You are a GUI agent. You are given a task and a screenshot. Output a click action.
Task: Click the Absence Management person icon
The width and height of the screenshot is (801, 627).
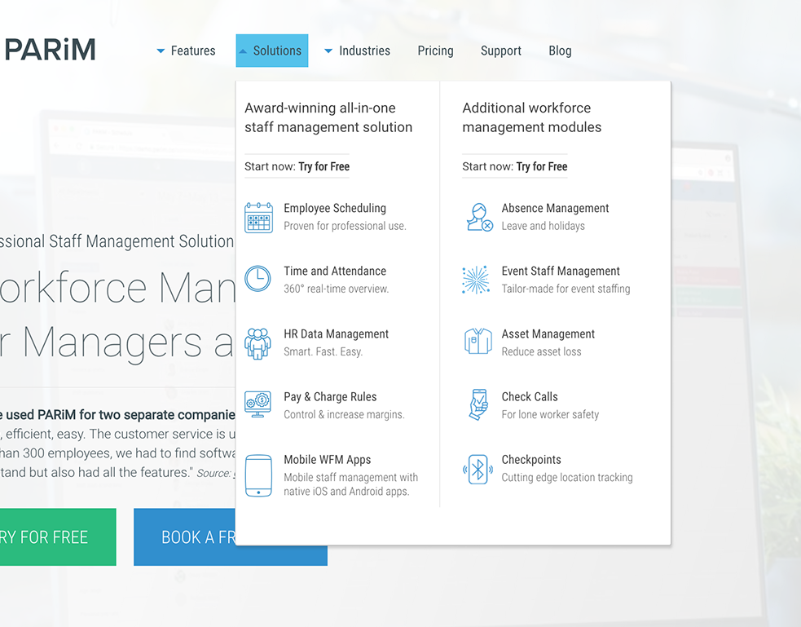pos(479,217)
